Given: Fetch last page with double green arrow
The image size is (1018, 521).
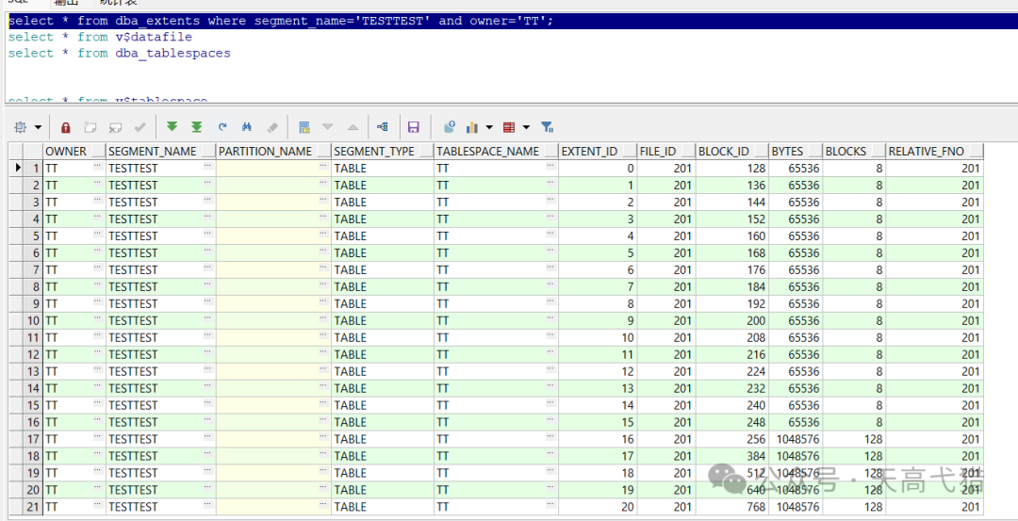Looking at the screenshot, I should 196,127.
